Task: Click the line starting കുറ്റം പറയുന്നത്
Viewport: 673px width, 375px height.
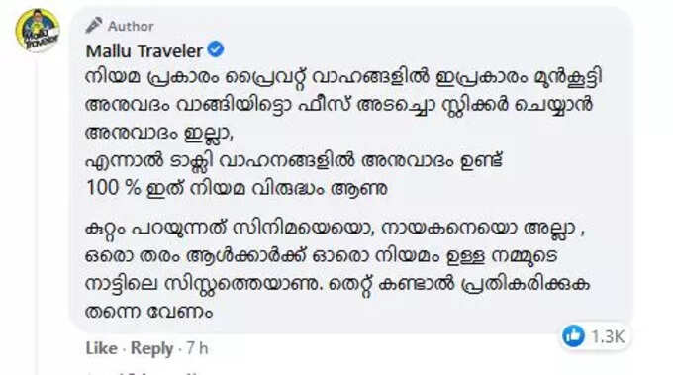Action: pos(335,229)
